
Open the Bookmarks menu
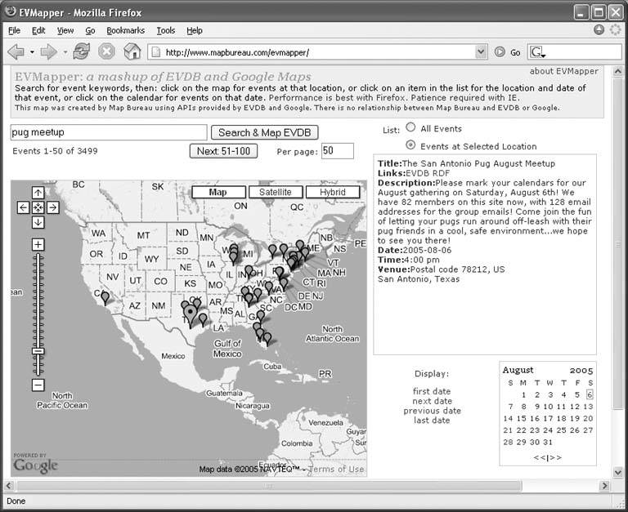125,30
